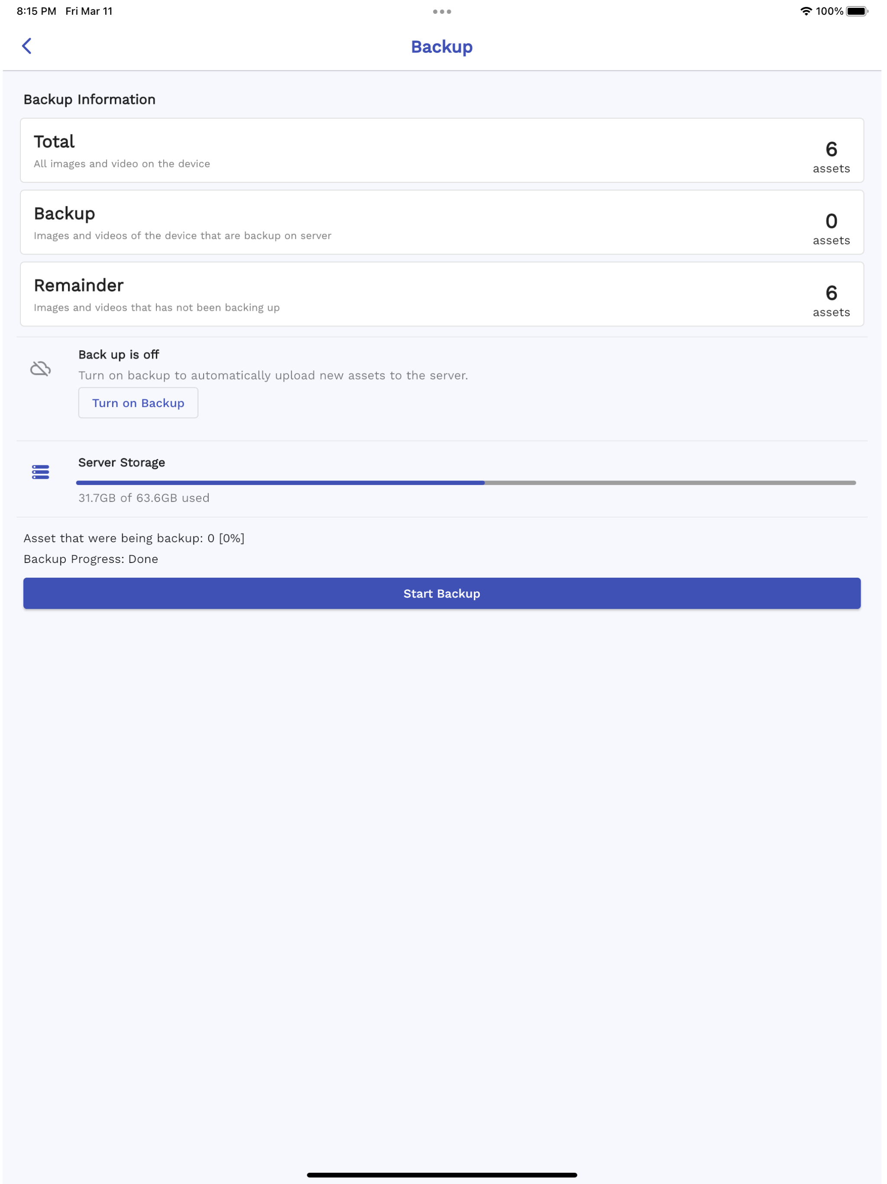Tap the 6 assets count on Remainder card
887x1184 pixels.
pyautogui.click(x=830, y=300)
